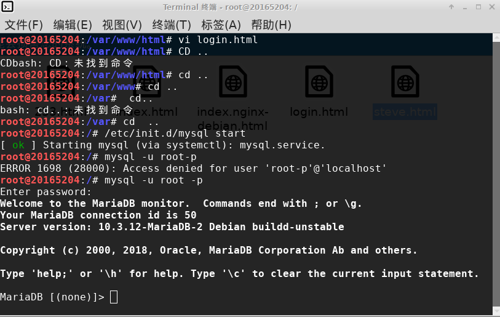500x317 pixels.
Task: Open the 终端(T) menu
Action: point(172,25)
